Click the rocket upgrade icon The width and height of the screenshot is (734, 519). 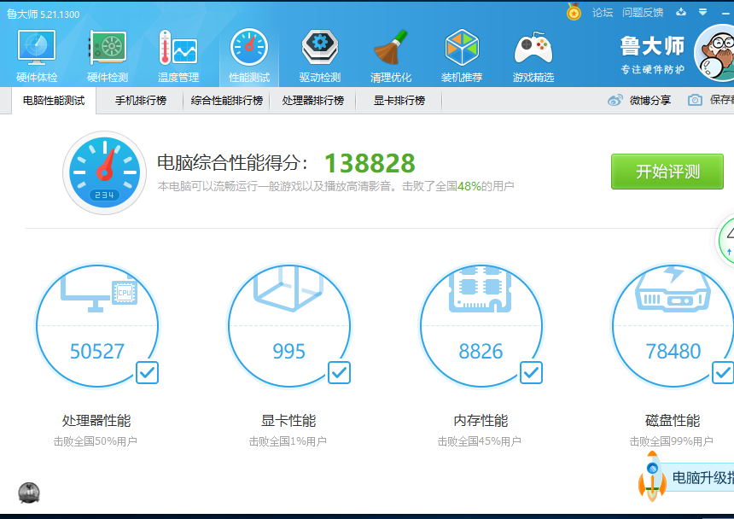(x=652, y=476)
